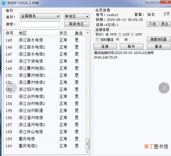Select row 浙江温州电信 number 156
The image size is (171, 156).
coord(44,118)
